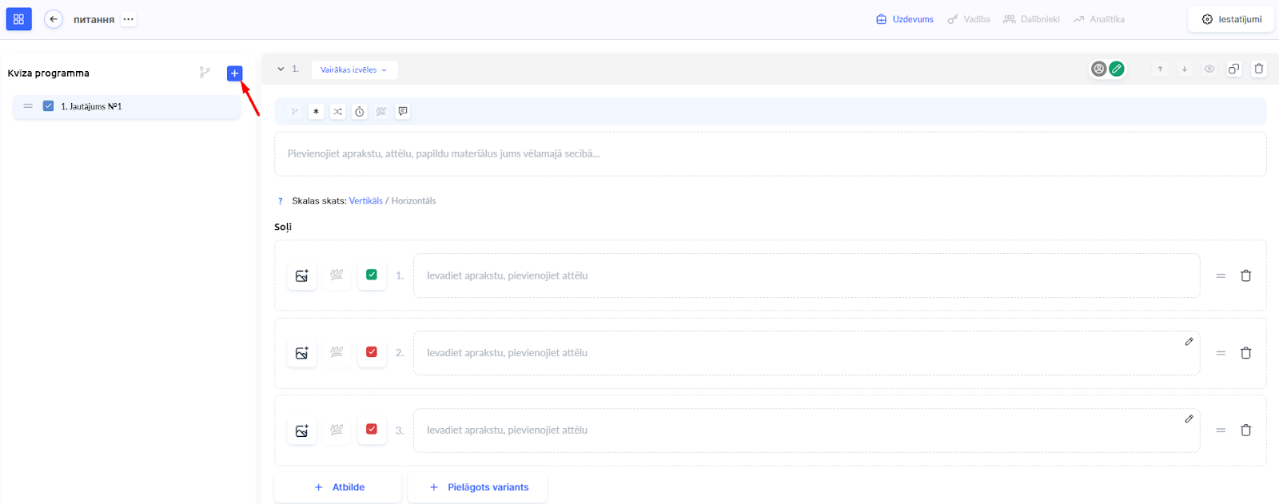Open the three-dots menu next to питання
The image size is (1279, 504).
click(x=128, y=19)
